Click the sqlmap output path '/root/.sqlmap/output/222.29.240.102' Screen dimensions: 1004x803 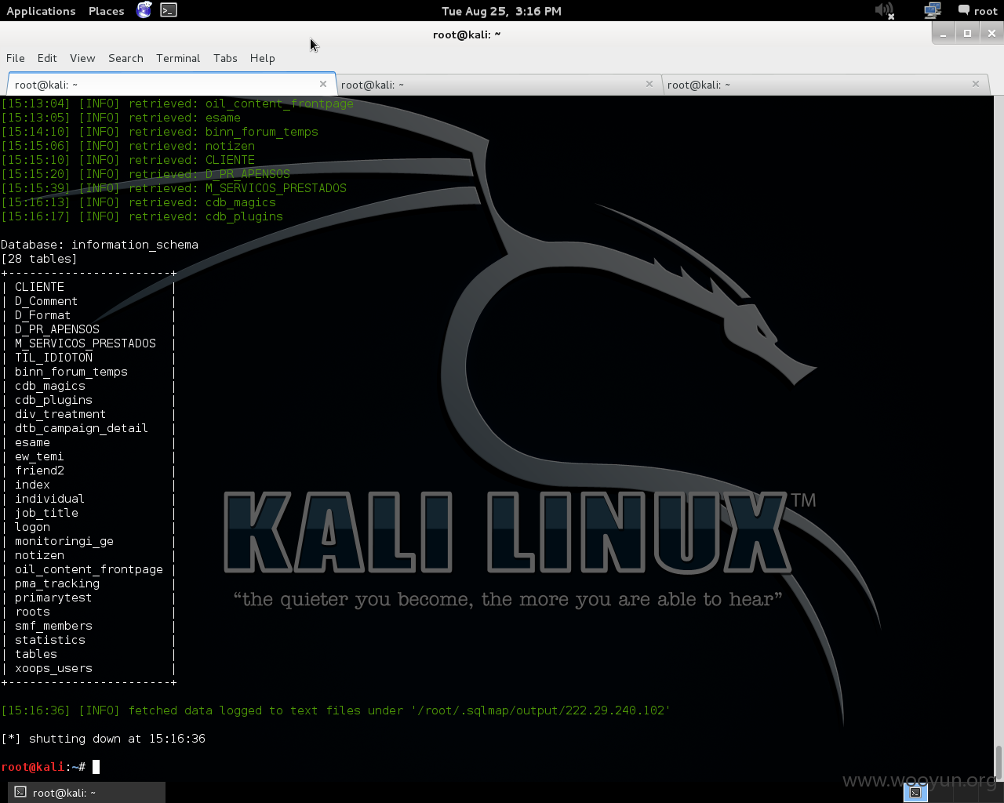(x=540, y=710)
